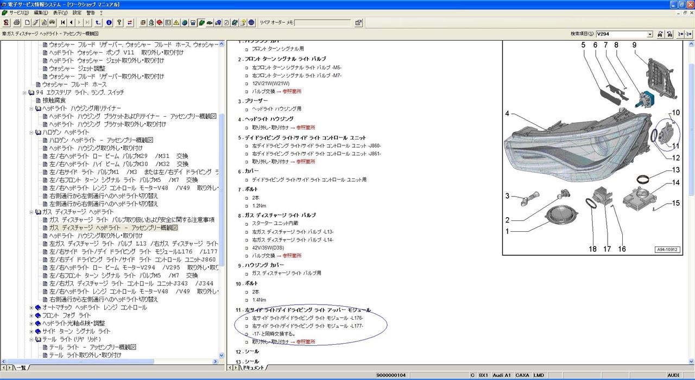Click the headlight exploded diagram image
Viewport: 695px width, 380px height.
593,148
